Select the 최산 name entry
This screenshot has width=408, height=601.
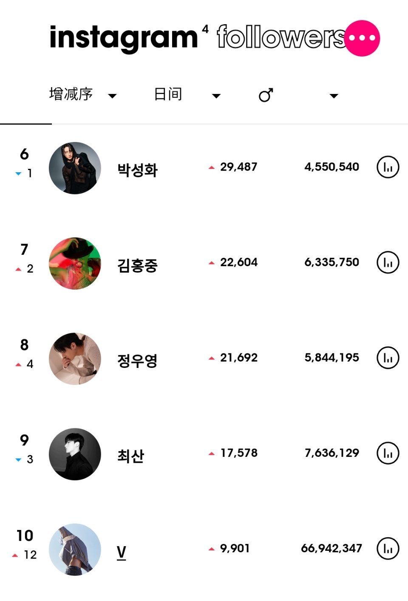click(131, 456)
